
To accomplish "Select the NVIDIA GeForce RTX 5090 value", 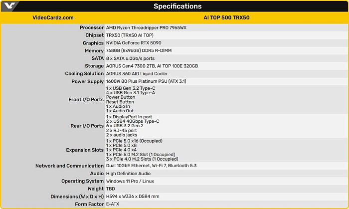I will (x=134, y=43).
